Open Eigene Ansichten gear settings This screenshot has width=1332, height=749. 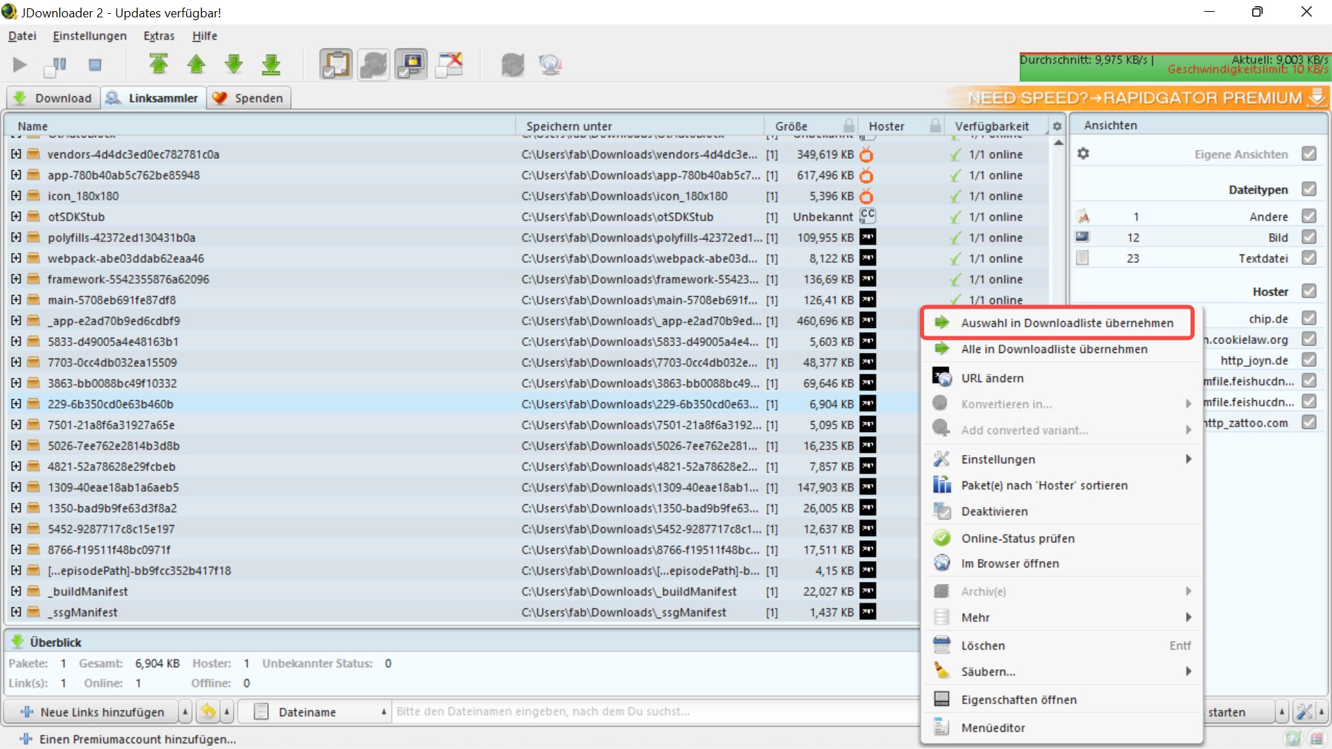pyautogui.click(x=1083, y=153)
